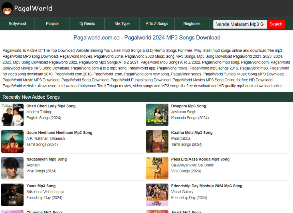This screenshot has height=213, width=293.
Task: Click the PagalWorld face logo icon
Action: (7, 9)
